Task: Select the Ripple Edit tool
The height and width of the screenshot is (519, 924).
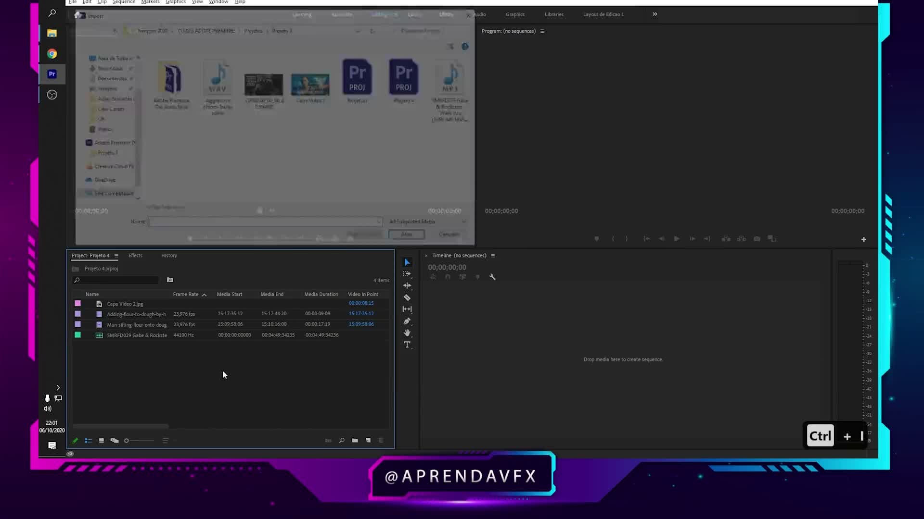Action: tap(407, 285)
